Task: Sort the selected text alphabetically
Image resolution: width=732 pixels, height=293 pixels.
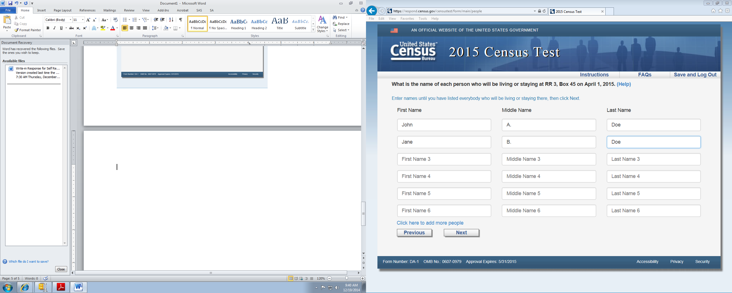Action: pos(171,20)
